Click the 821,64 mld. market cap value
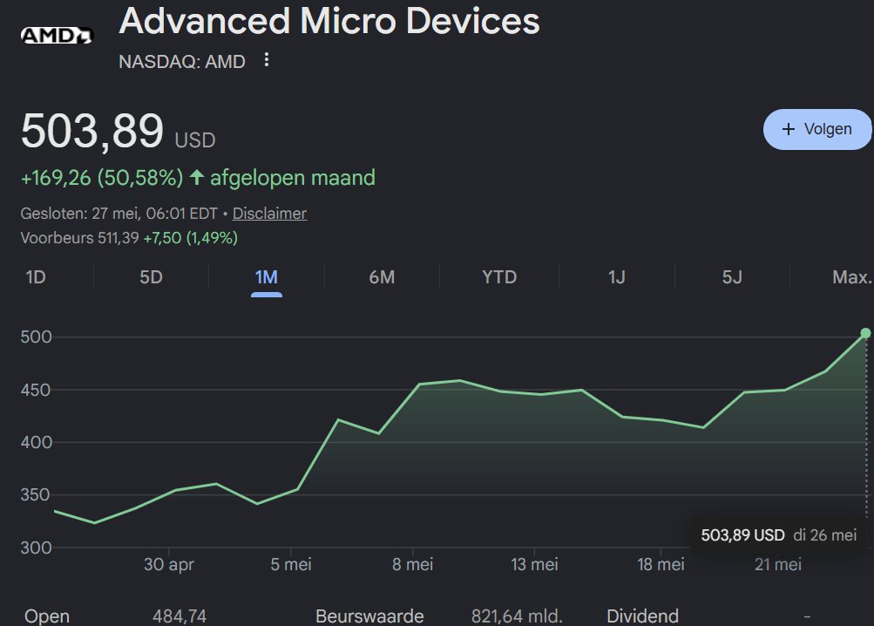This screenshot has width=874, height=626. click(517, 616)
